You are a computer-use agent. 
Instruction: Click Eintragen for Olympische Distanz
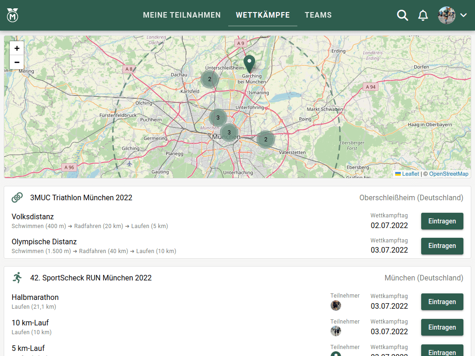point(442,246)
